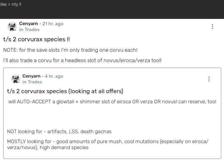Open the quoted 4 hr. ago post's three-dot menu
This screenshot has height=161, width=224.
[x=209, y=79]
